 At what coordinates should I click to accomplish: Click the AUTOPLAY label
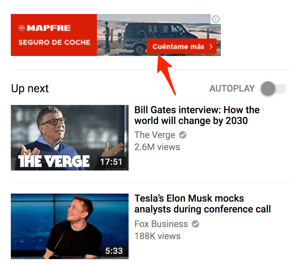(x=232, y=88)
